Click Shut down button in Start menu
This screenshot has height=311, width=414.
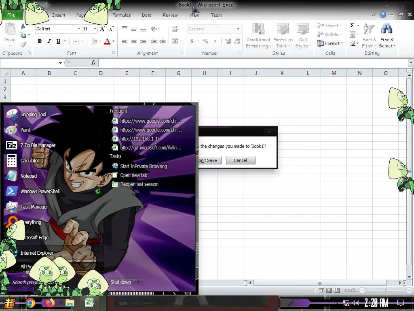tap(120, 282)
